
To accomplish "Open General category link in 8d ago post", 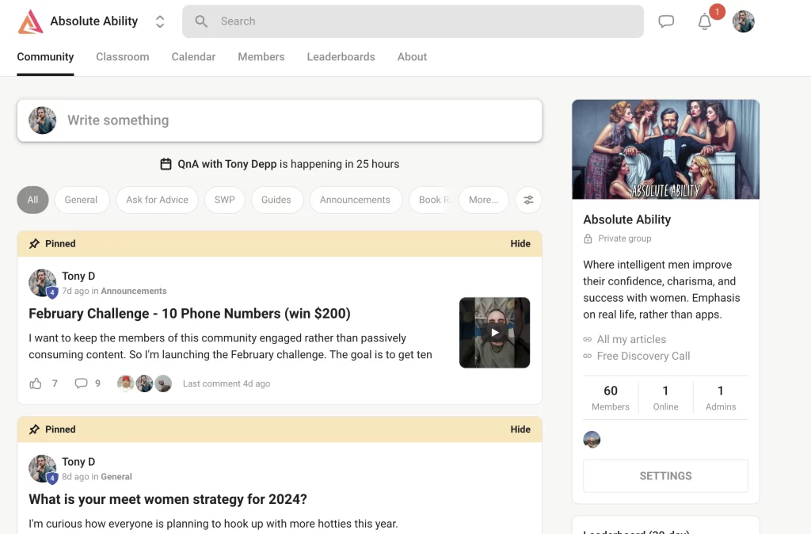I will pos(116,477).
